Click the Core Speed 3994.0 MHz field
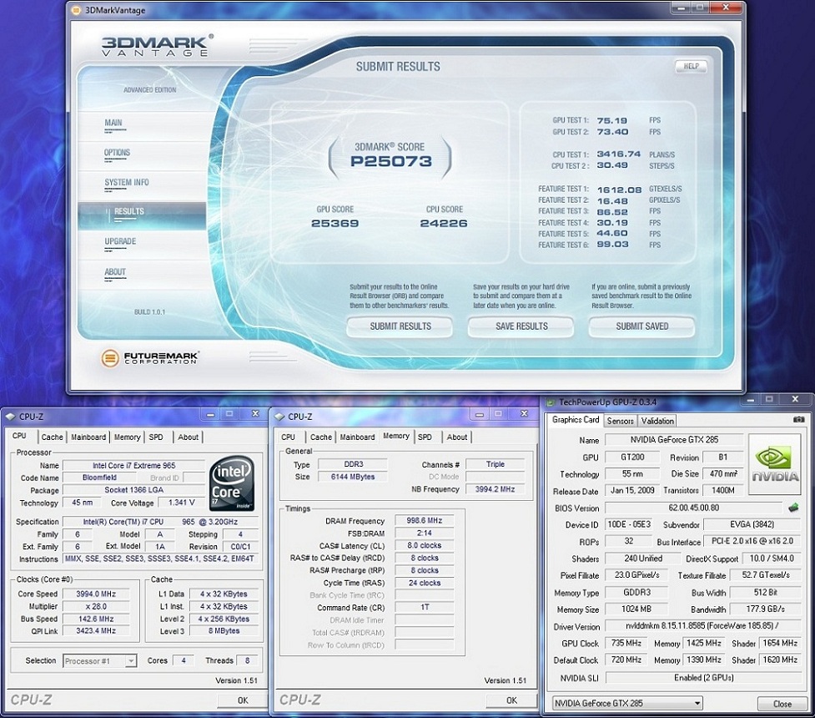The image size is (815, 718). pos(96,594)
